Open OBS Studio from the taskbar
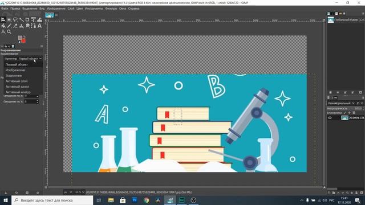 (x=193, y=200)
